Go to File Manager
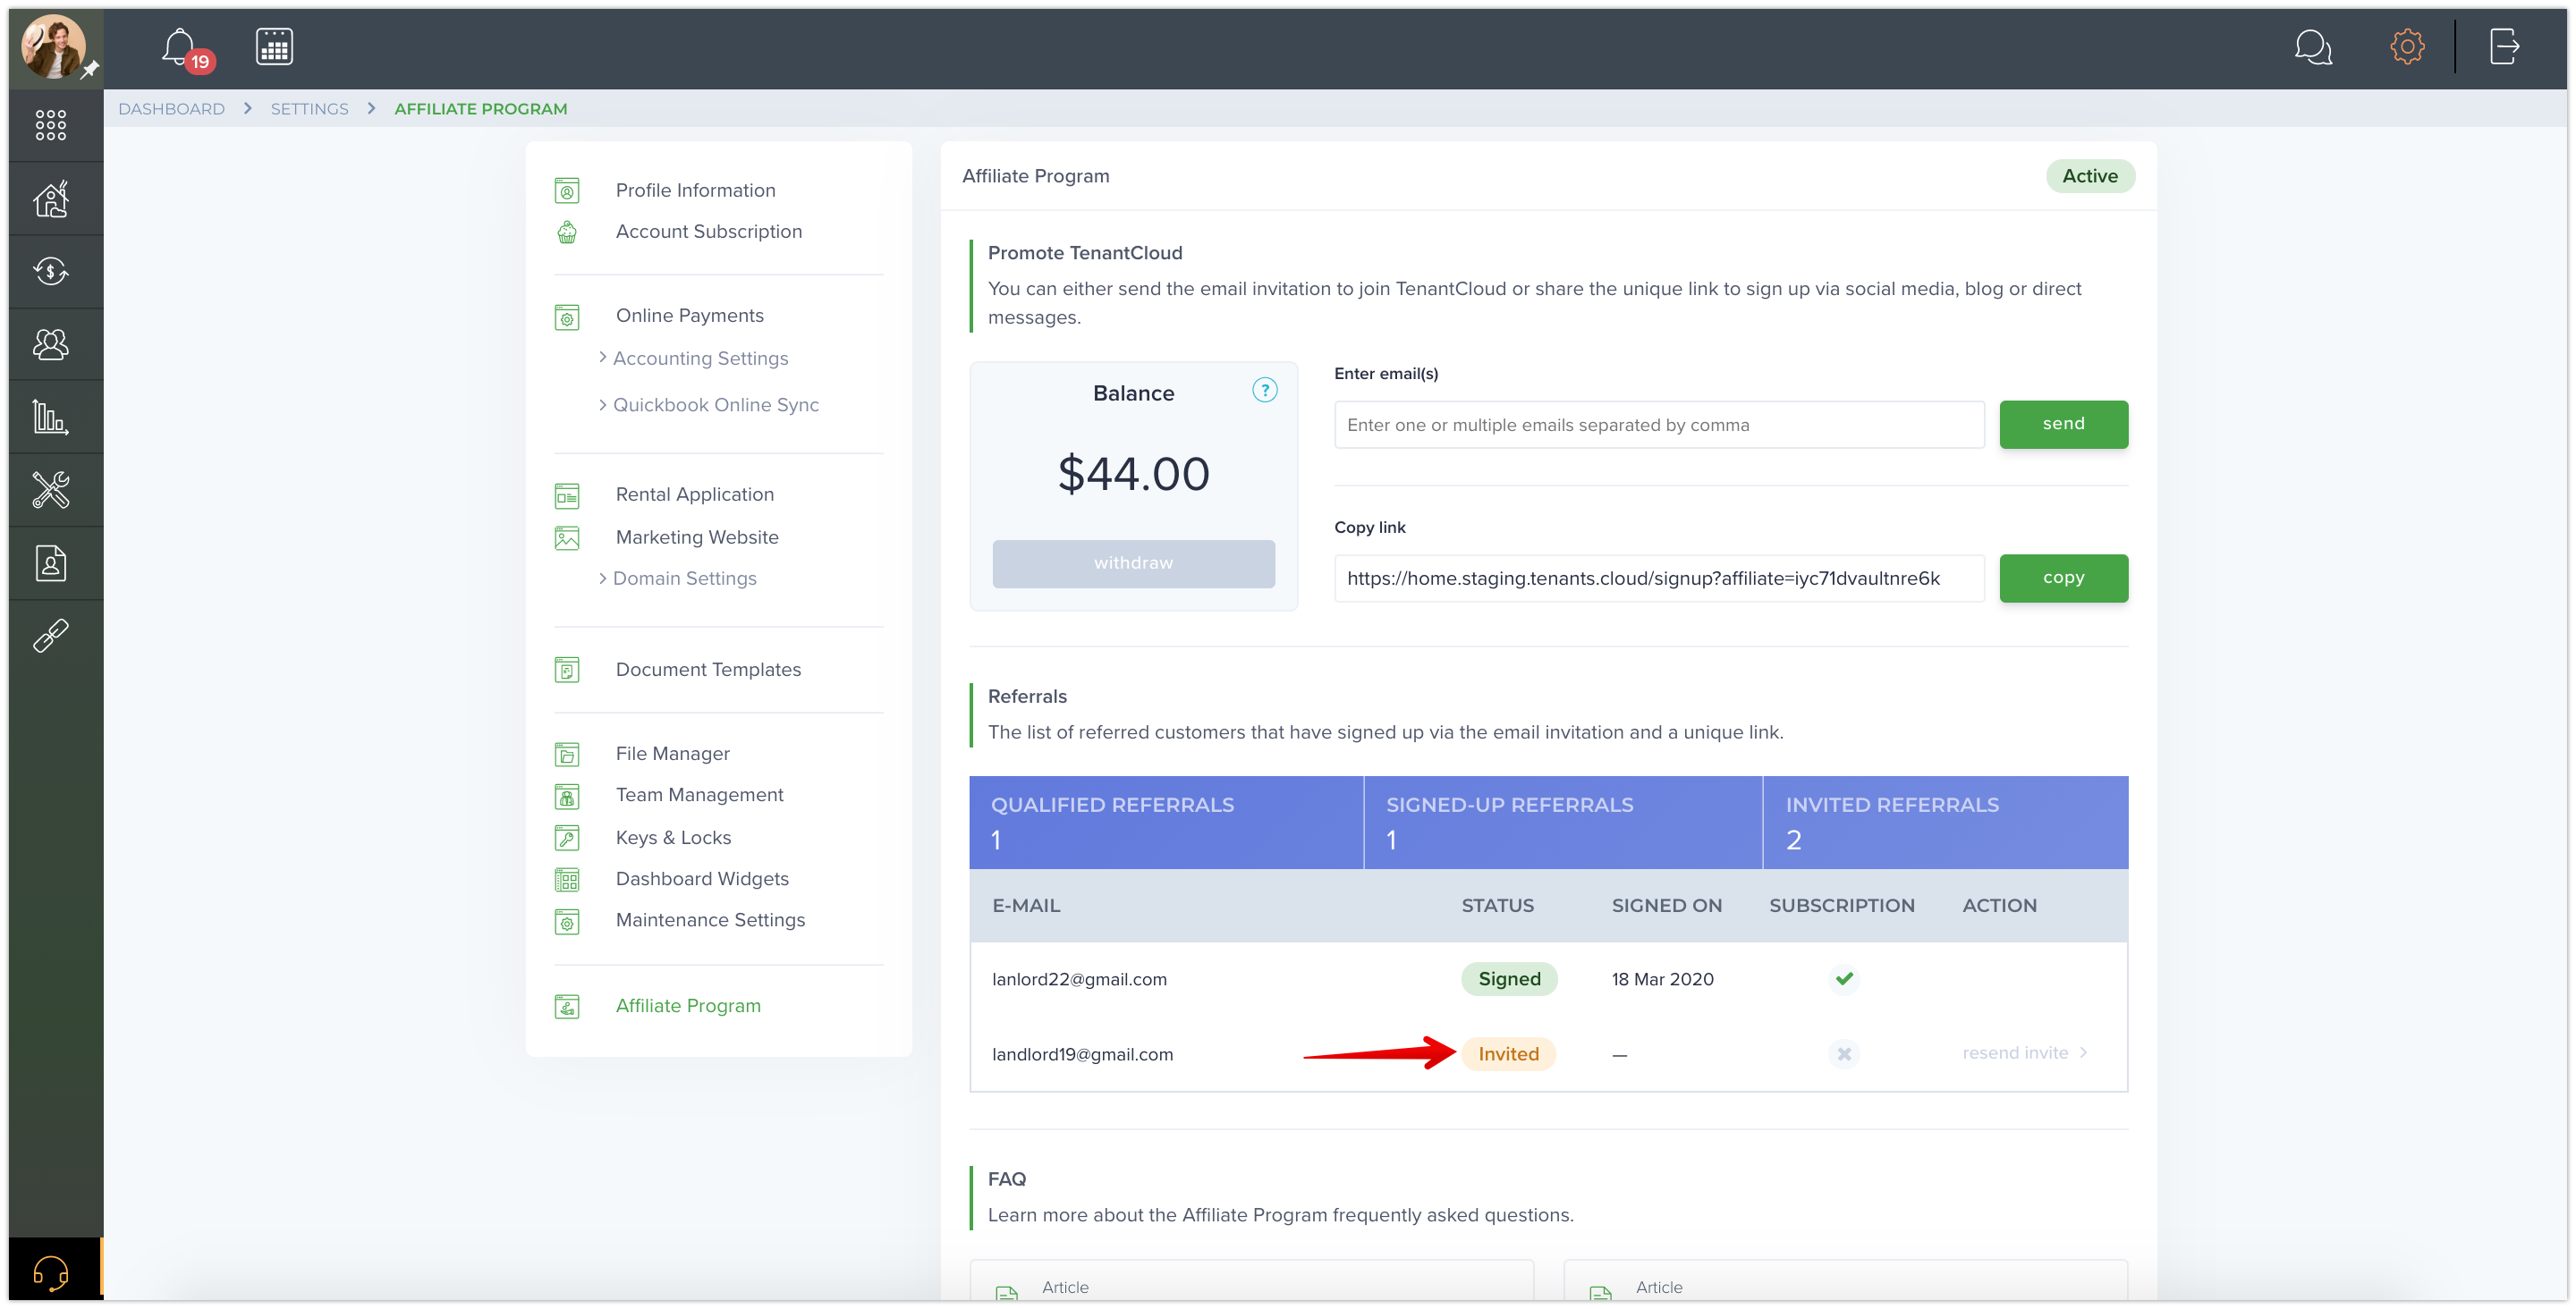 (x=672, y=753)
